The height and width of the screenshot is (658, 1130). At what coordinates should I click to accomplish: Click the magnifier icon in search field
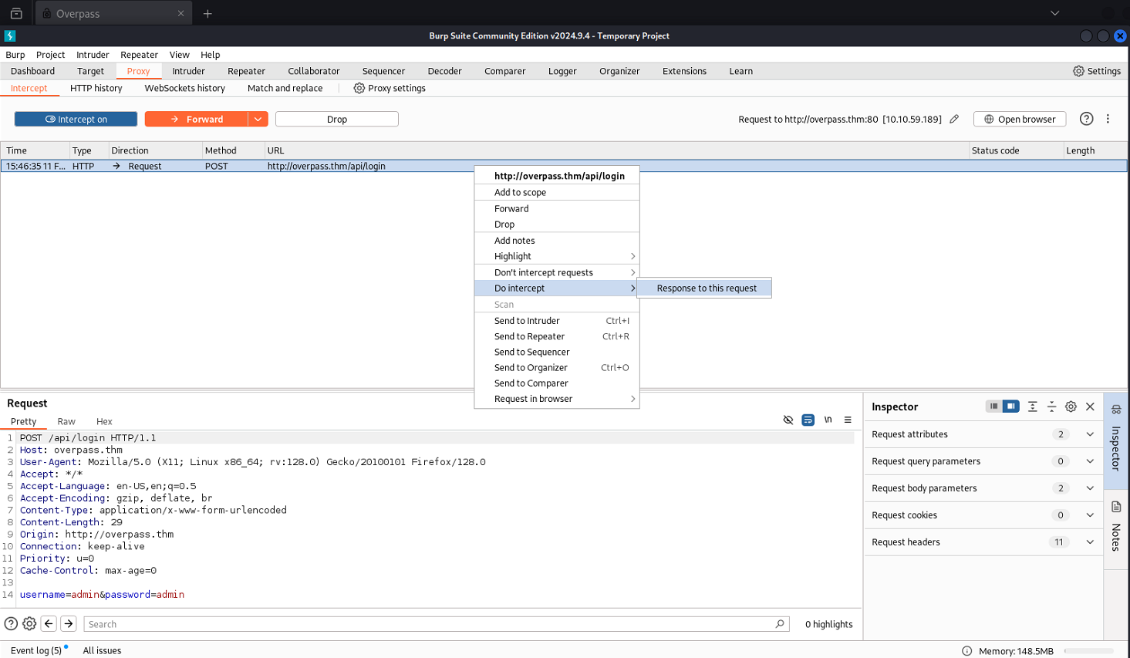coord(779,624)
